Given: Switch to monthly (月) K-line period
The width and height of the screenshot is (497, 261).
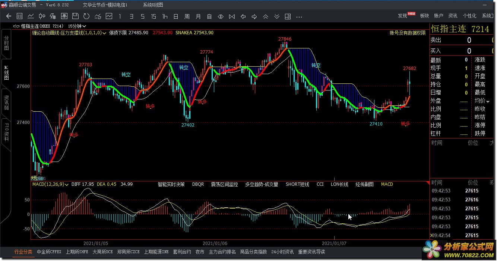Looking at the screenshot, I should click(x=198, y=16).
